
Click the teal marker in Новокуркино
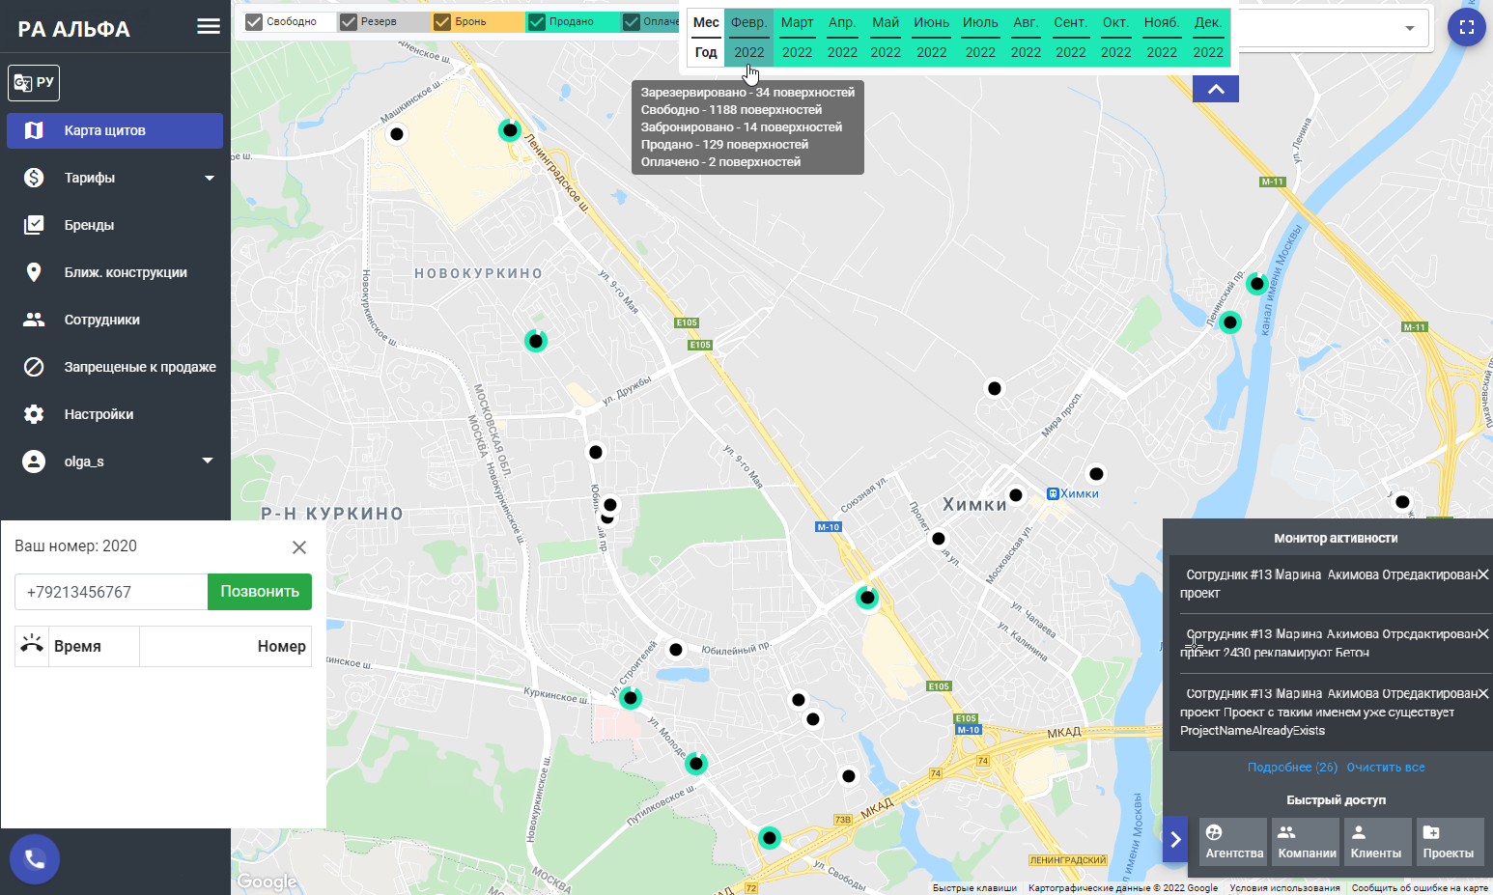click(536, 341)
